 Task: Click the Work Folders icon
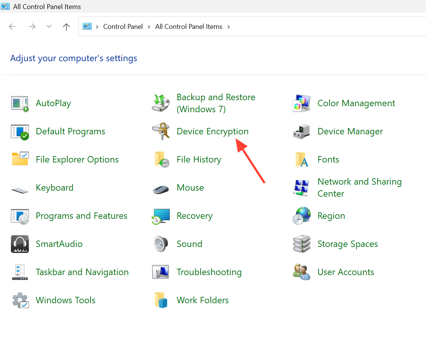[x=161, y=300]
